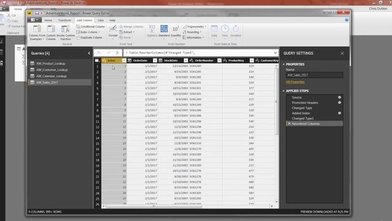Collapse the Properties section
Image resolution: width=392 pixels, height=221 pixels.
[x=284, y=64]
